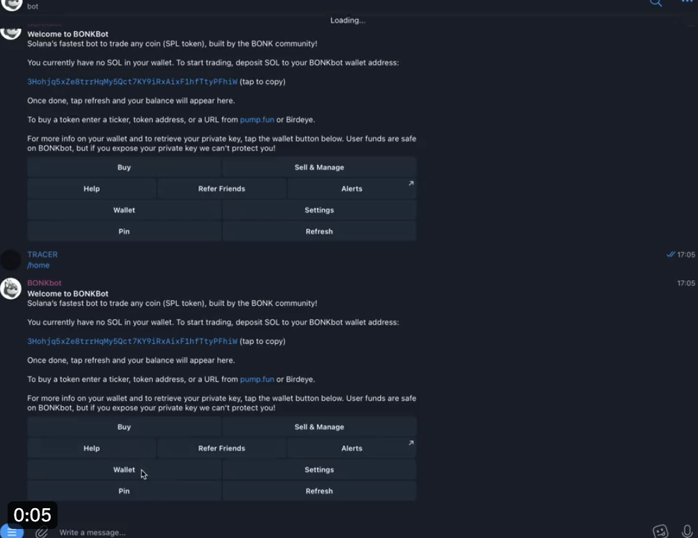
Task: Click the paperclip attach file icon
Action: point(42,532)
